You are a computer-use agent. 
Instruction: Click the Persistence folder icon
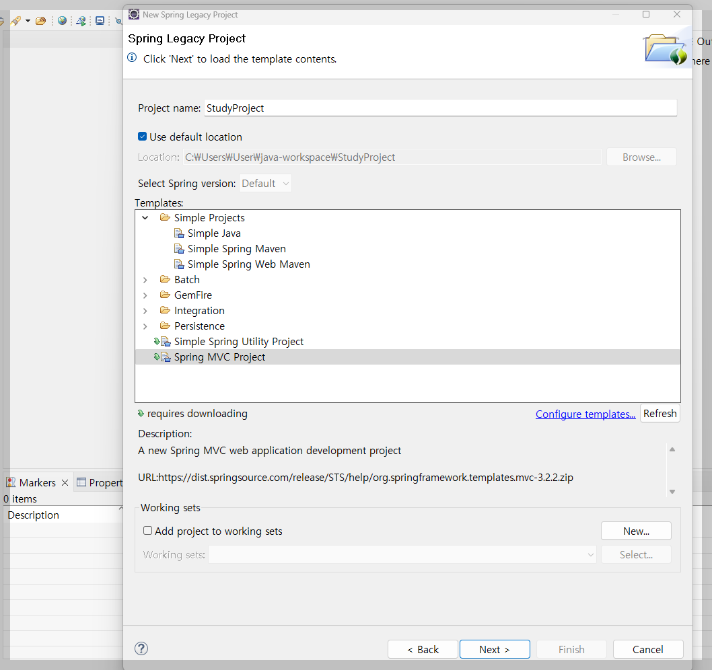point(165,326)
